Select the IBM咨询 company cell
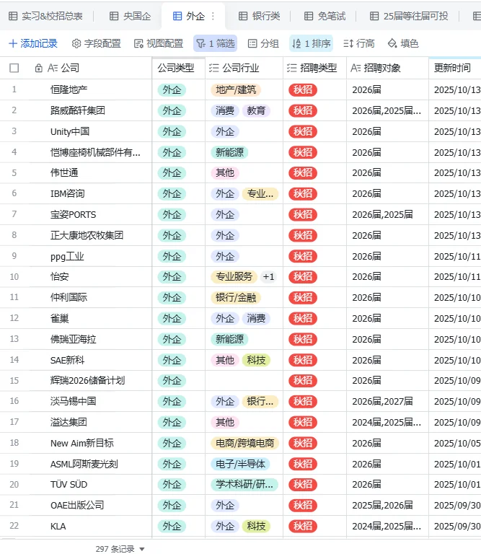 pos(90,193)
